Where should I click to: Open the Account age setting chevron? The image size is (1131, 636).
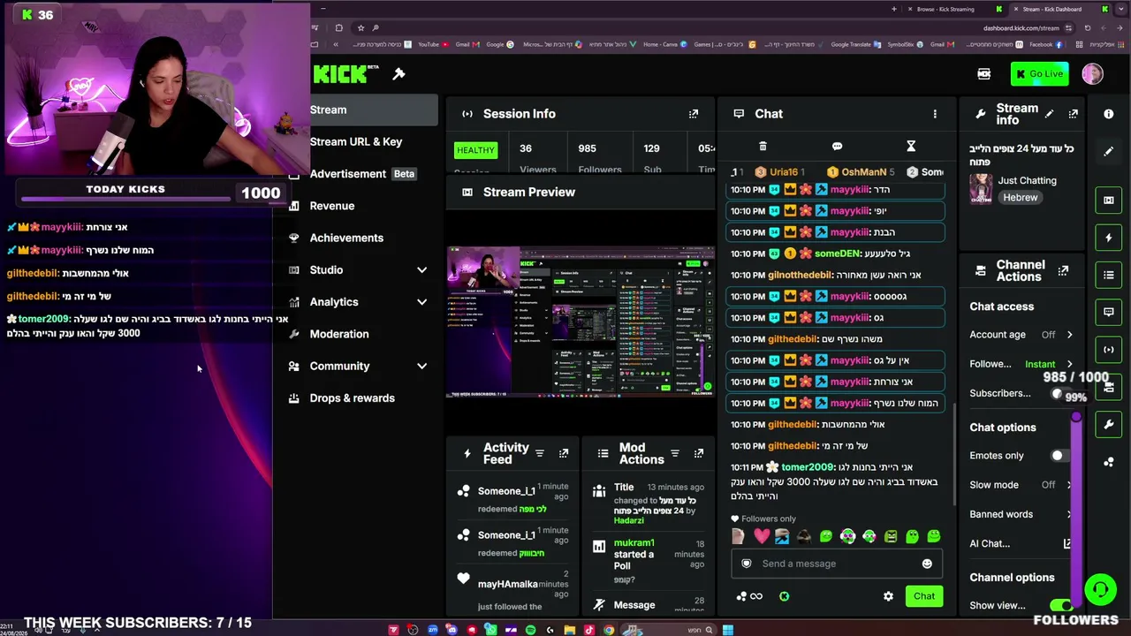[1069, 335]
